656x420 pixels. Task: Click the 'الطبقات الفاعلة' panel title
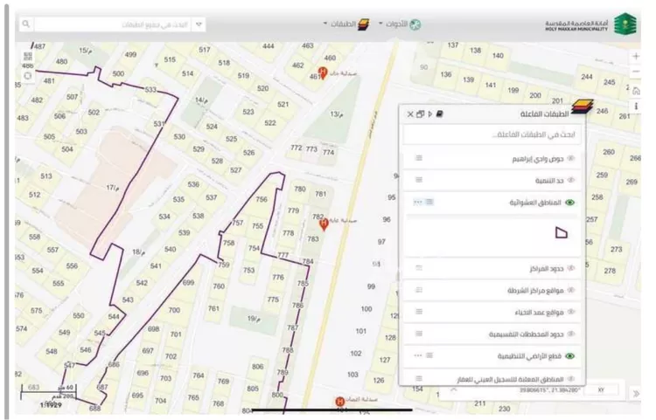pos(544,114)
